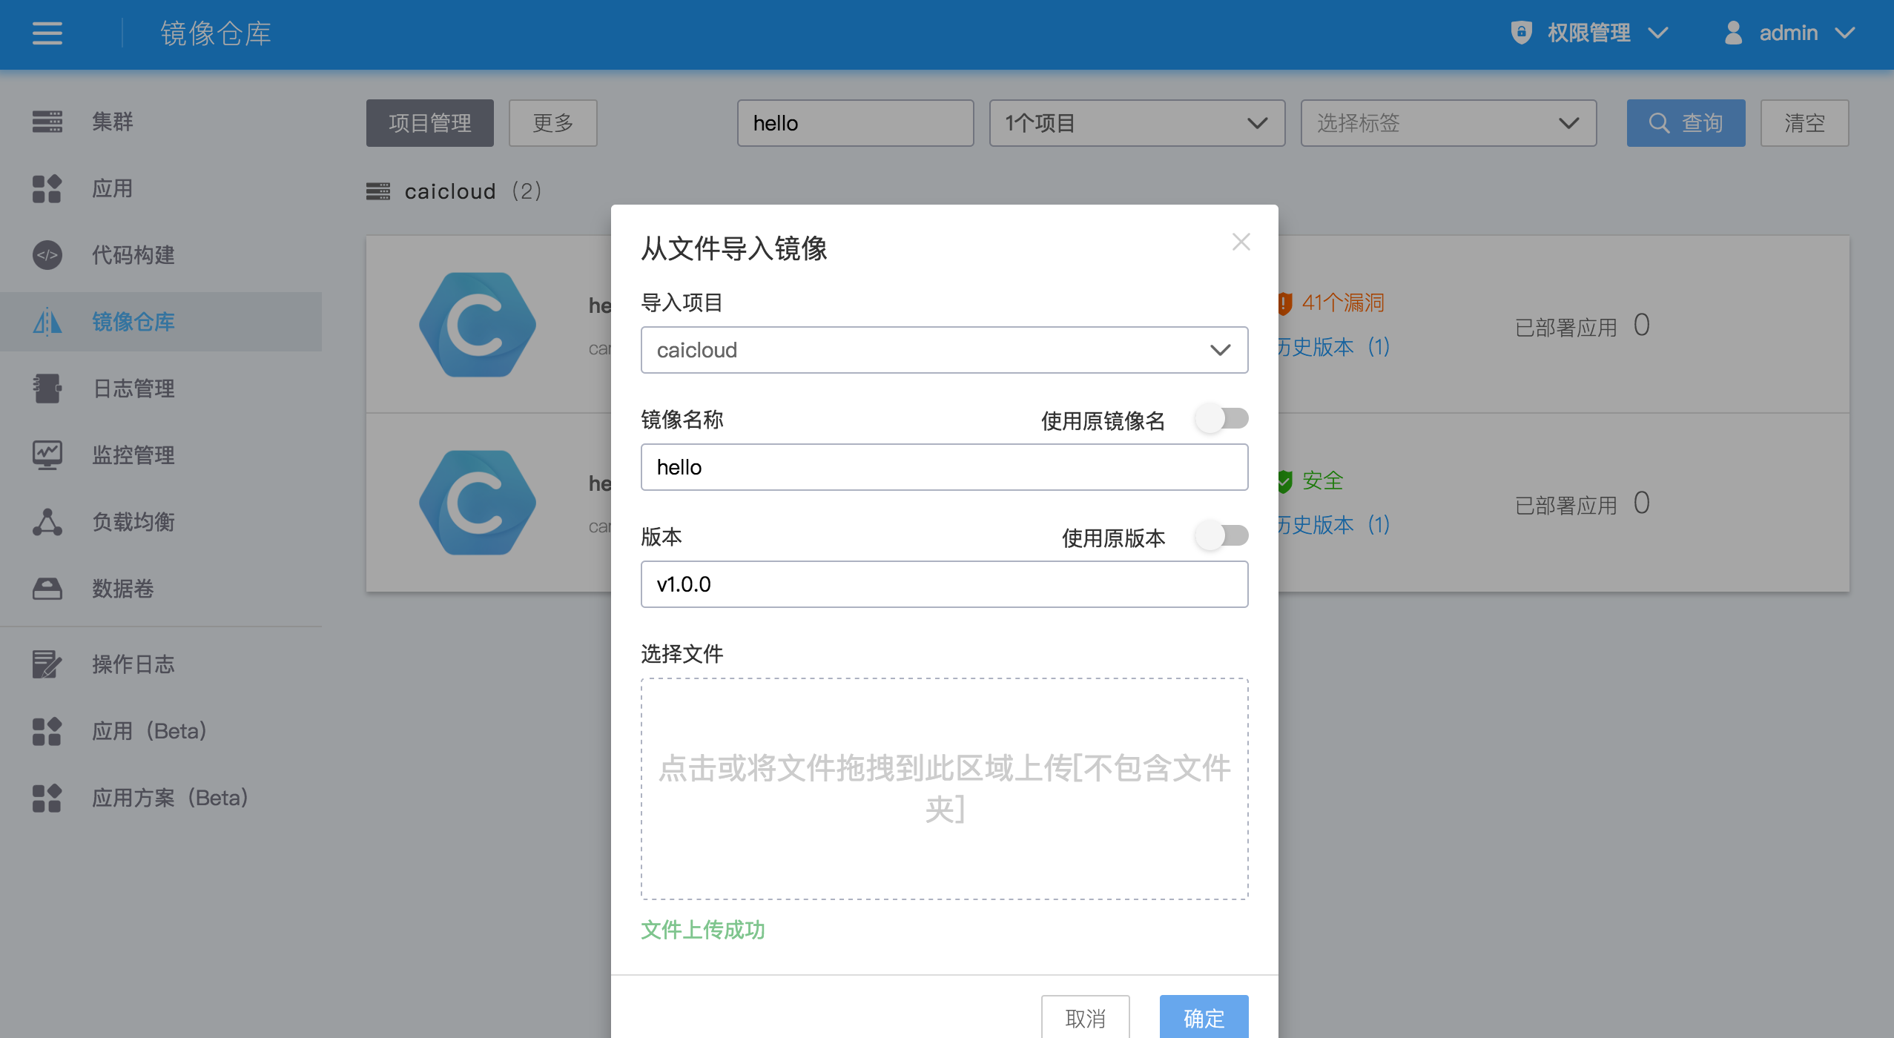
Task: Open the monitoring (监控管理) sidebar icon
Action: pos(47,454)
